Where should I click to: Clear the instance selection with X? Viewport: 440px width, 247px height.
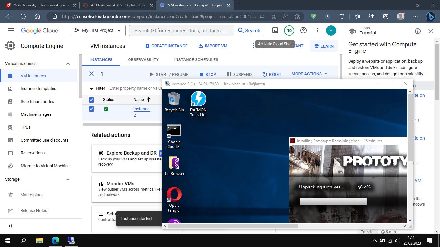click(91, 74)
